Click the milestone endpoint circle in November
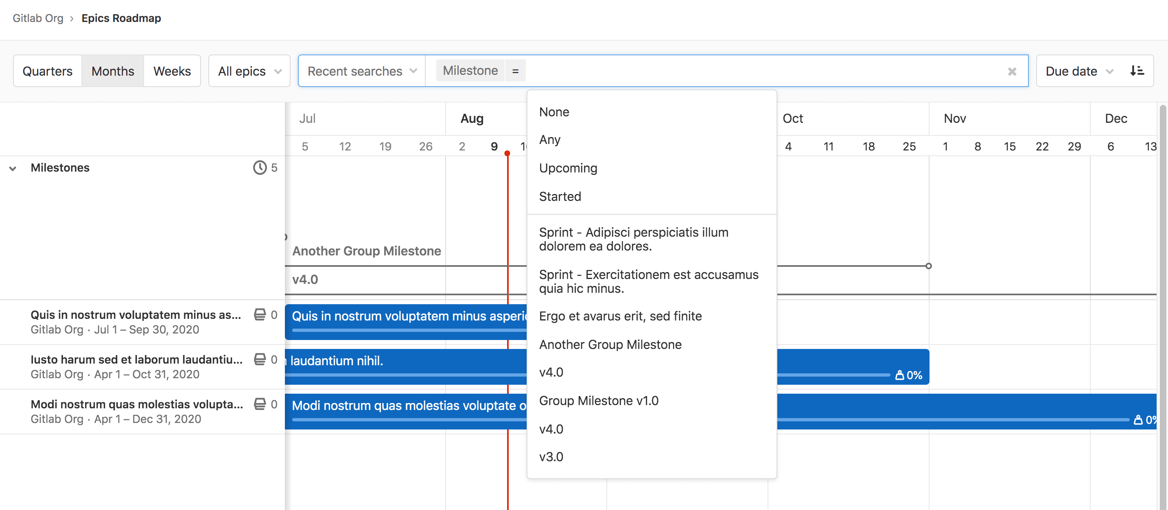The image size is (1168, 510). (929, 266)
